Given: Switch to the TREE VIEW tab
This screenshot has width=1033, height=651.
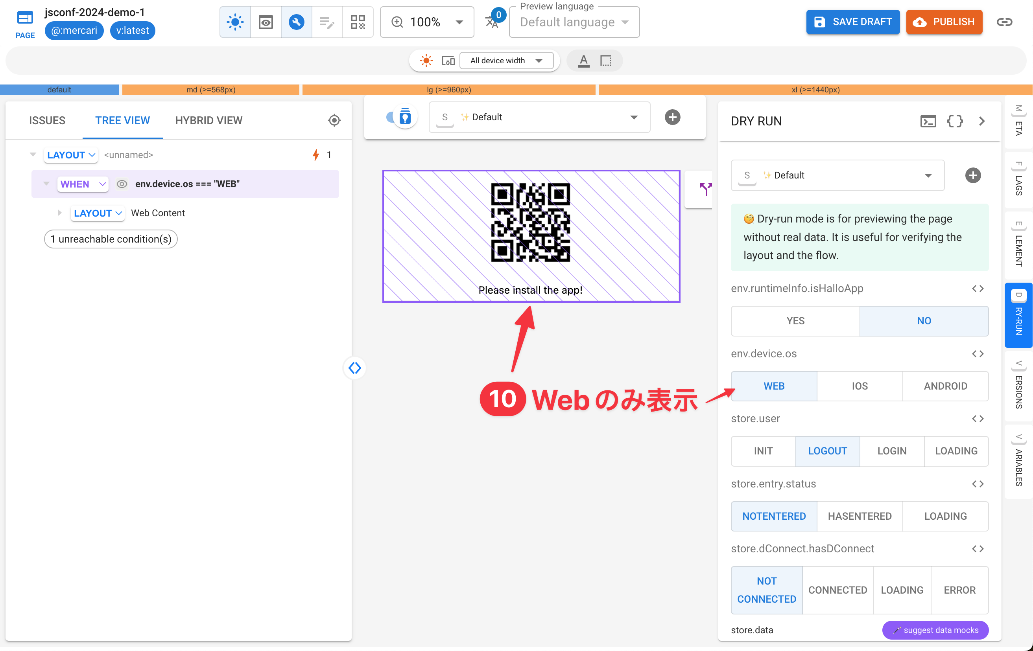Looking at the screenshot, I should tap(122, 120).
